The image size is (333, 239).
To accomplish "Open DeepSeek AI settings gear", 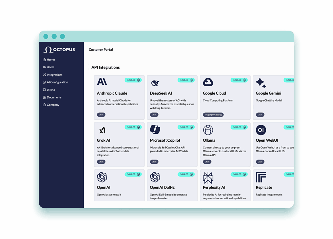I will coord(191,80).
